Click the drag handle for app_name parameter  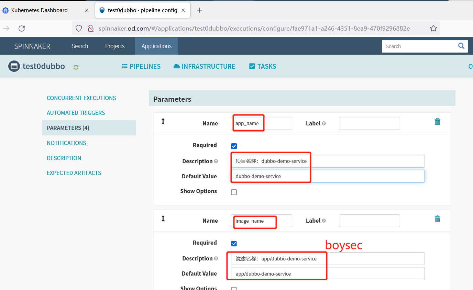(163, 121)
